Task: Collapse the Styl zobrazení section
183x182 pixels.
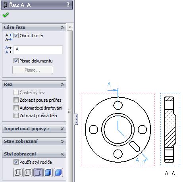Action: pyautogui.click(x=62, y=154)
